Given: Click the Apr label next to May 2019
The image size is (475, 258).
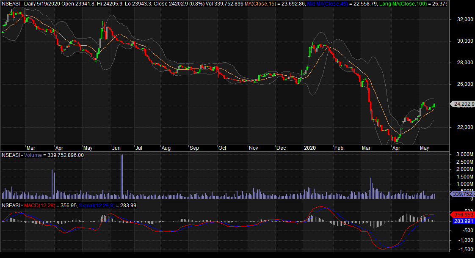Looking at the screenshot, I should pyautogui.click(x=59, y=148).
